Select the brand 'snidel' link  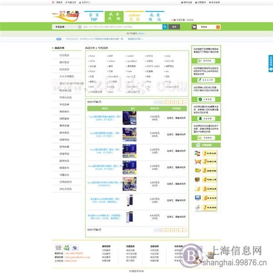point(131,56)
